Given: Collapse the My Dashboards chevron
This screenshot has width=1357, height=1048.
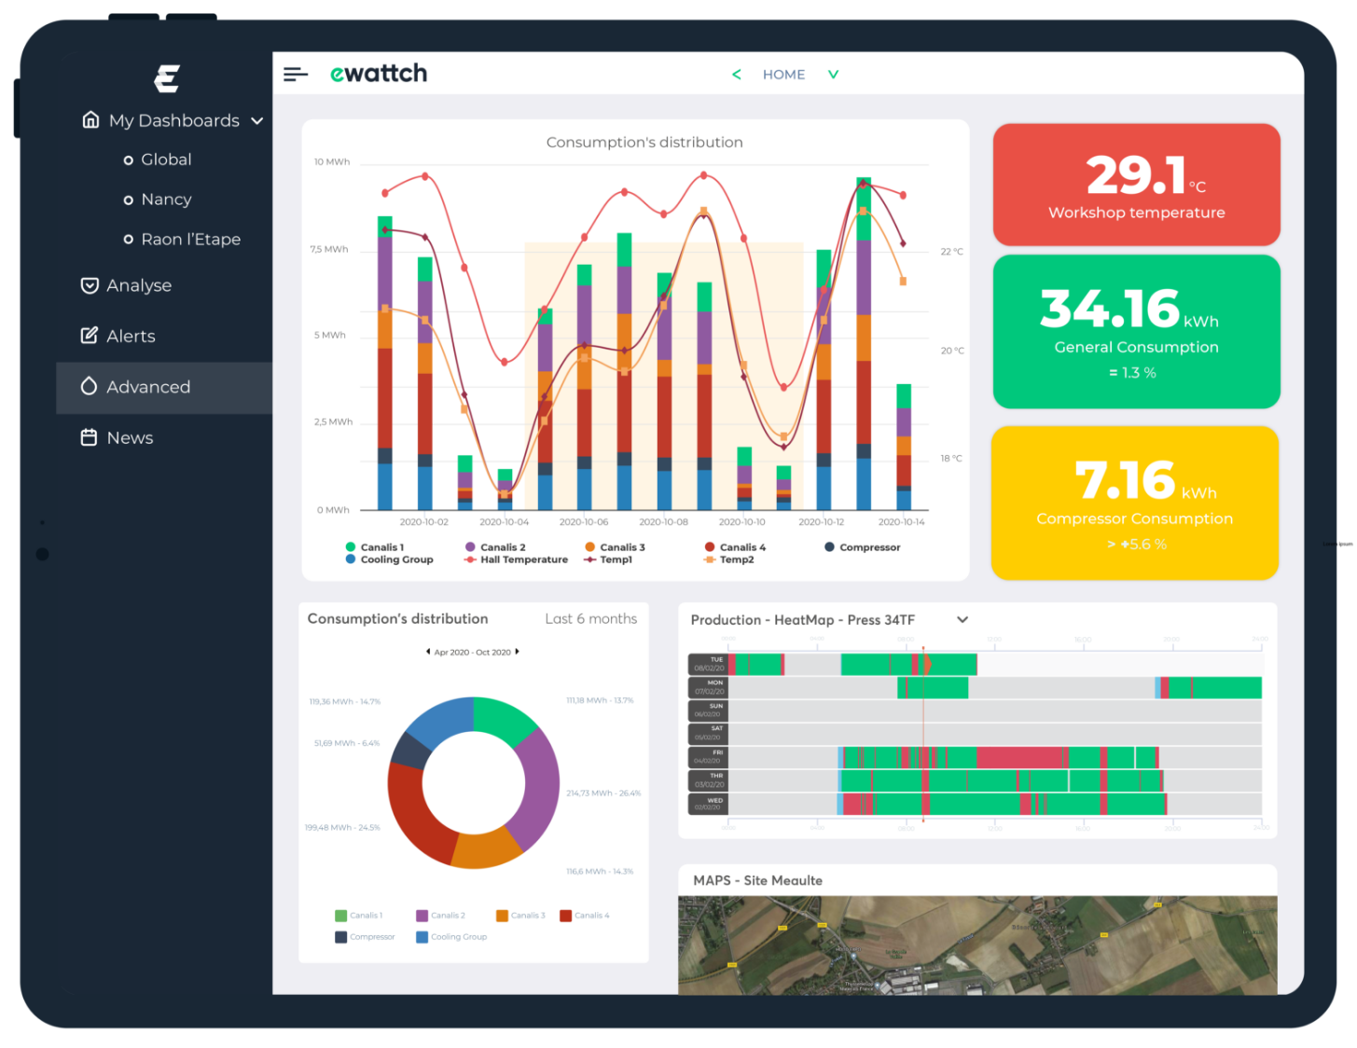Looking at the screenshot, I should (257, 121).
